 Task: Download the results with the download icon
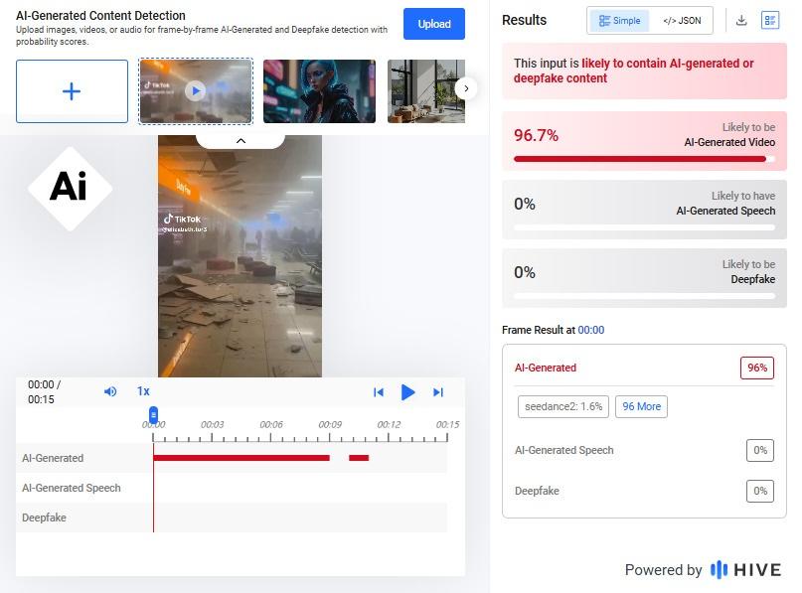pos(741,20)
